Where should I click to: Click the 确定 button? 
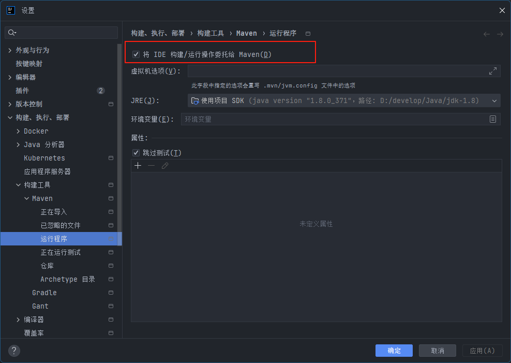click(x=394, y=351)
